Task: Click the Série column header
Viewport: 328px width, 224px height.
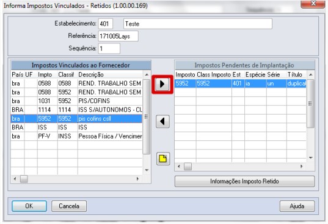Action: (274, 74)
